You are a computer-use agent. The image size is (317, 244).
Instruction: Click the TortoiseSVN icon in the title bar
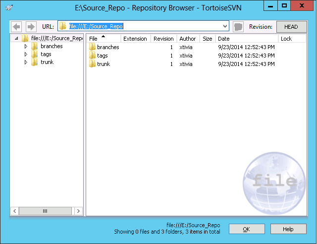(8, 6)
